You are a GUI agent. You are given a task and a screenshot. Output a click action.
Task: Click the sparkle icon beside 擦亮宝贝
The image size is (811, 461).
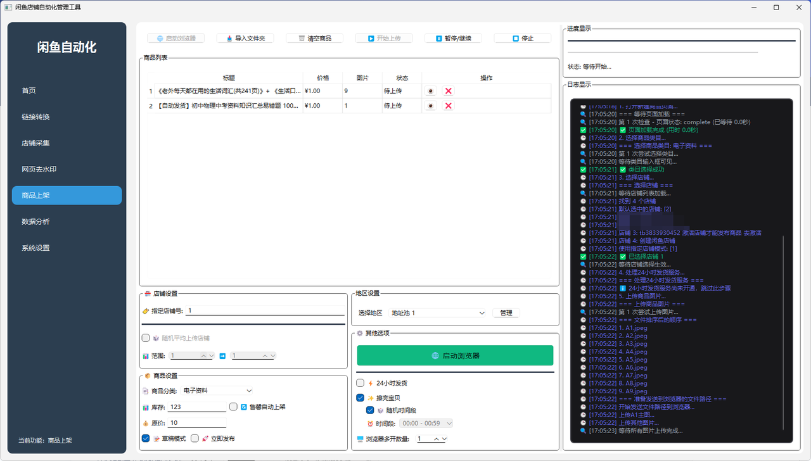tap(371, 398)
